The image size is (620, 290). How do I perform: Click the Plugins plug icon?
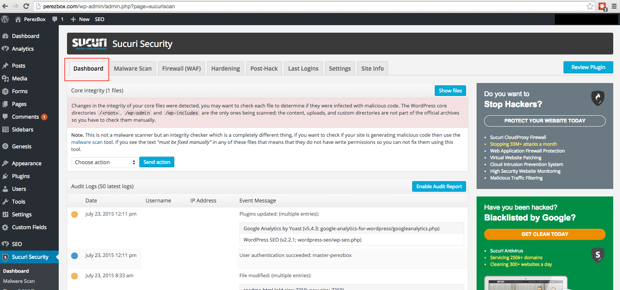click(x=5, y=176)
